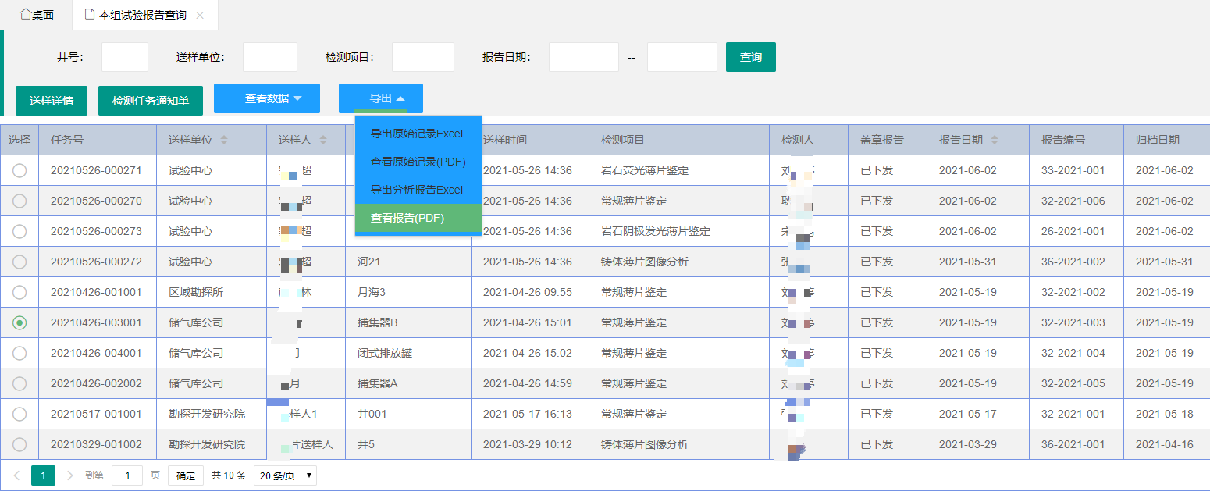
Task: Open the 查看数据 dropdown
Action: click(268, 98)
